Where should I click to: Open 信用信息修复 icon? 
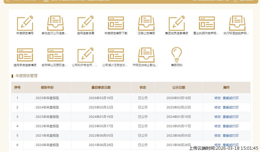(86, 23)
